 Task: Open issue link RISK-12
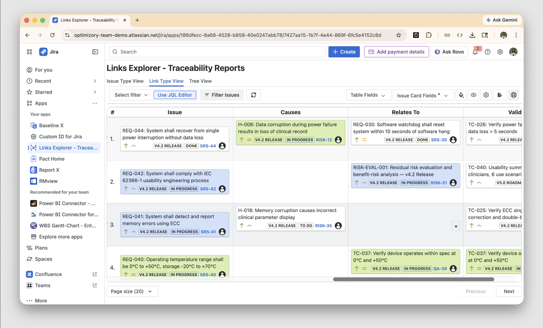(x=324, y=140)
